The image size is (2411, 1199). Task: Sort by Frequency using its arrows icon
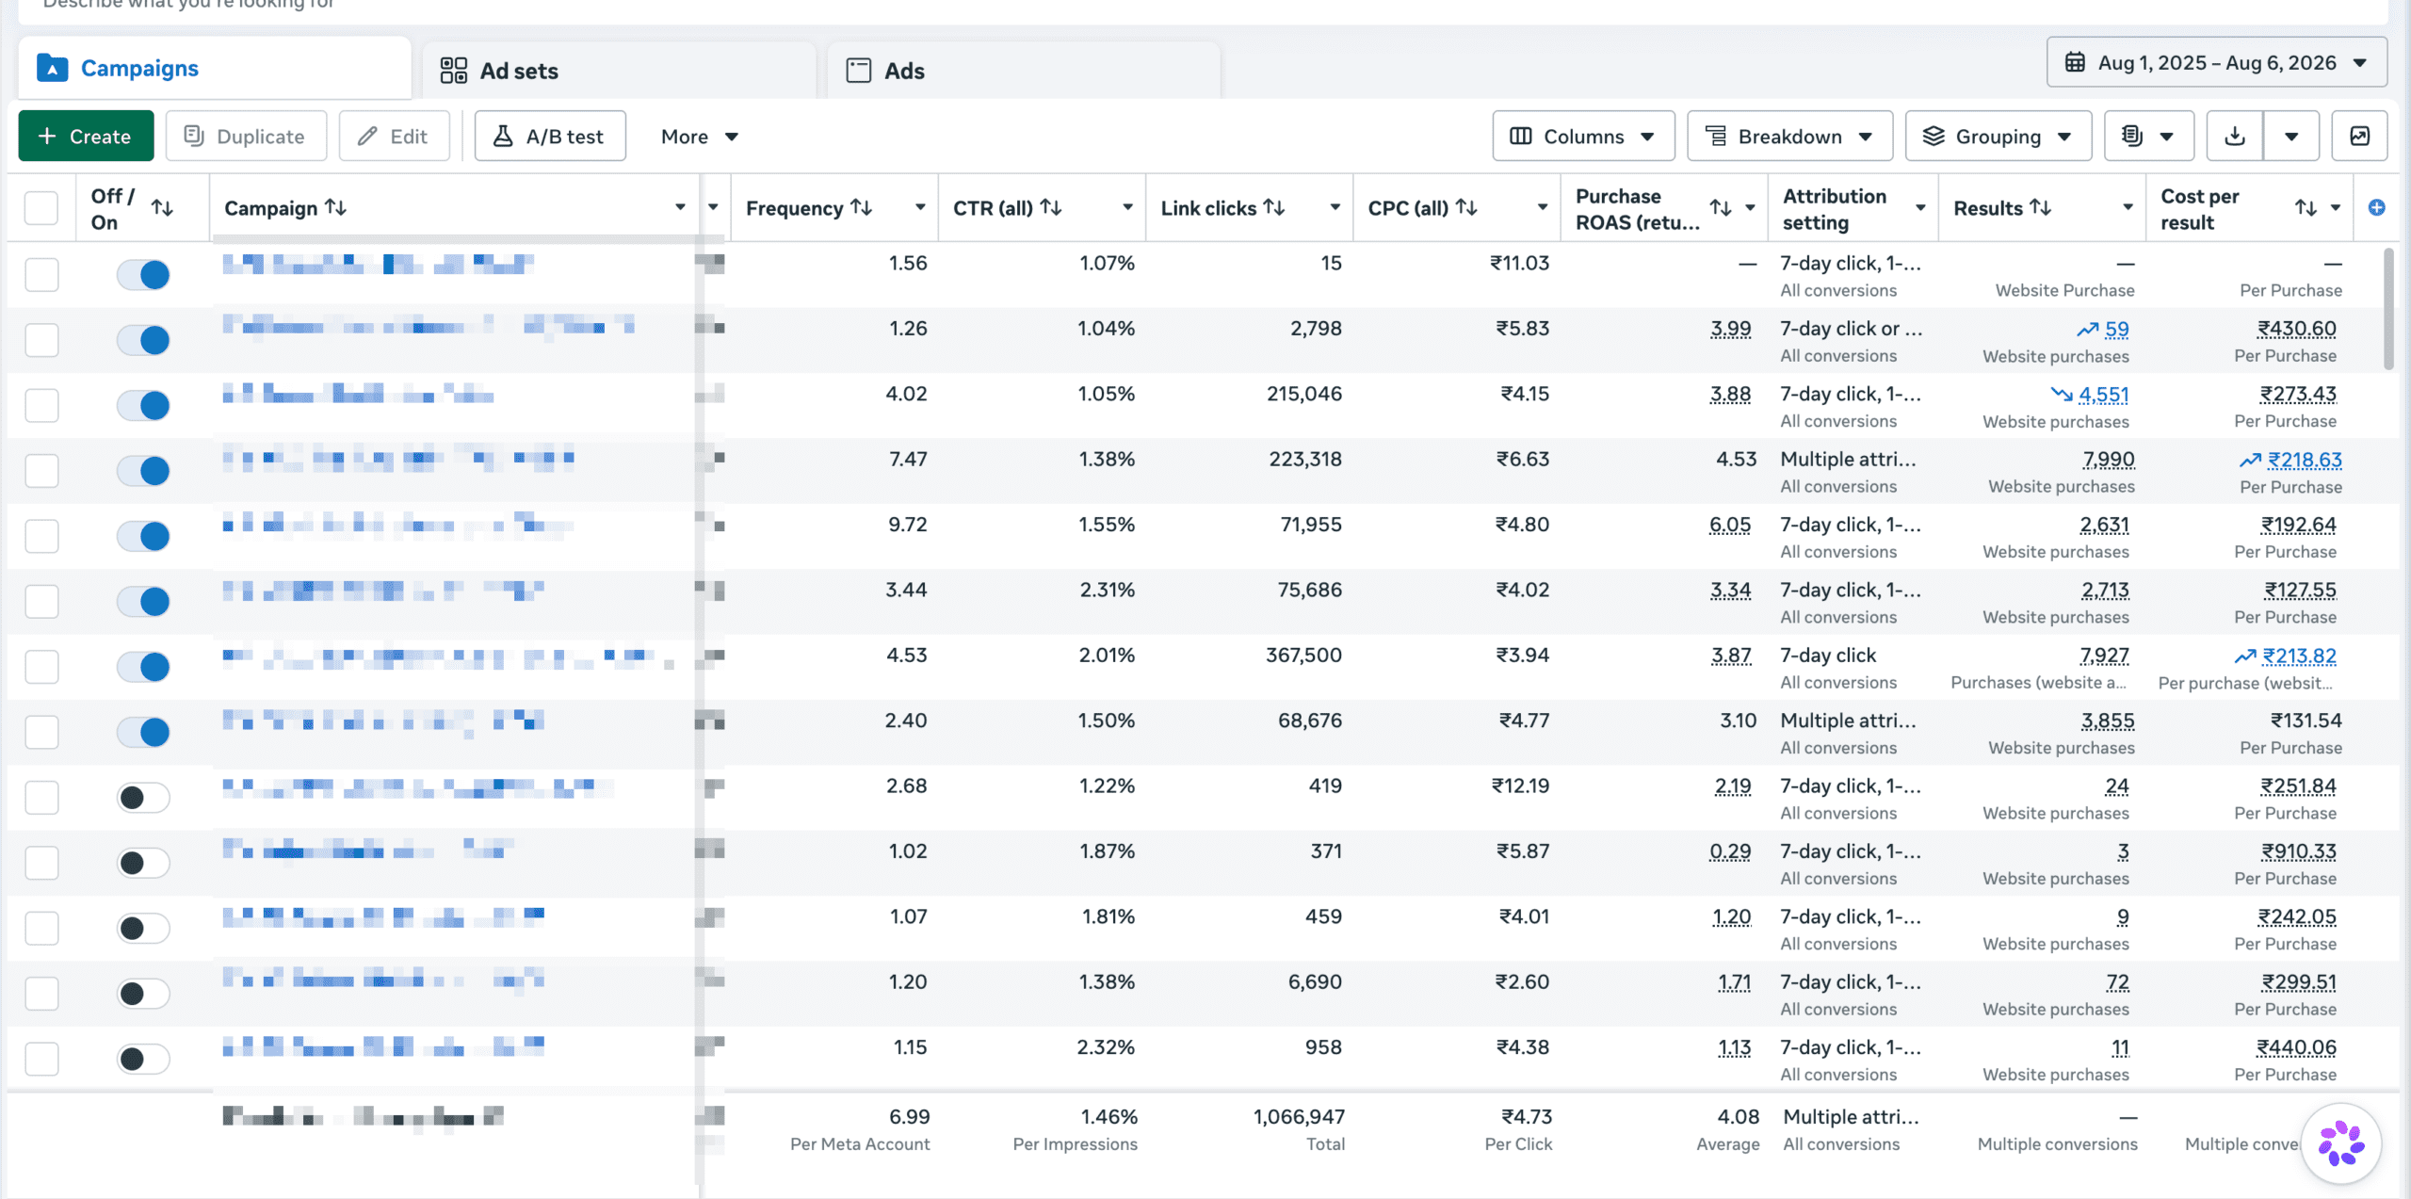coord(862,207)
